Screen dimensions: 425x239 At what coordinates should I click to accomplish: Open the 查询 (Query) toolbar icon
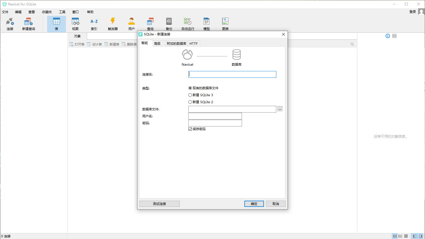coord(150,24)
